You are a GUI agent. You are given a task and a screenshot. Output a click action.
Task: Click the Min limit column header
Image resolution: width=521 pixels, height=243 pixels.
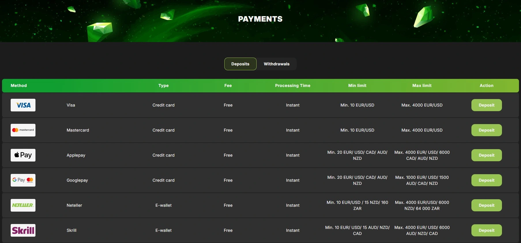click(357, 86)
